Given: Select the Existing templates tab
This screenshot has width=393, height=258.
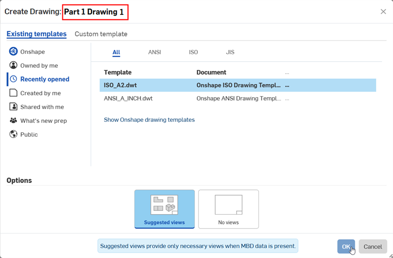Looking at the screenshot, I should (37, 34).
